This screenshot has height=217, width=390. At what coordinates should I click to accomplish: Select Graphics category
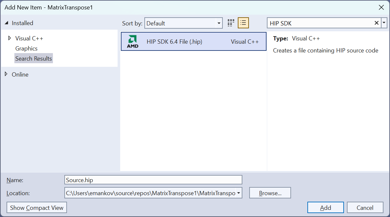(26, 49)
